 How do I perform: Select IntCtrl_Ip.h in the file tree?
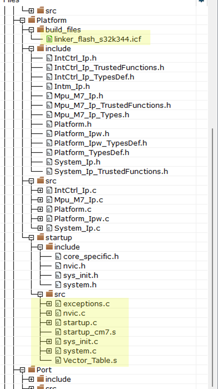[75, 58]
